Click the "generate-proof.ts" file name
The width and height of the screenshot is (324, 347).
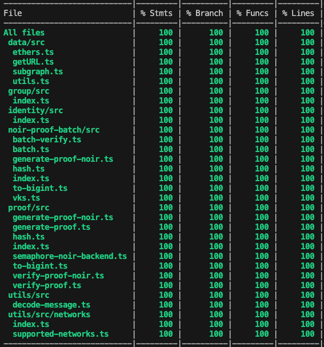51,227
